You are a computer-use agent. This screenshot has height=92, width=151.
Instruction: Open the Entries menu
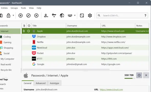click(x=4, y=8)
